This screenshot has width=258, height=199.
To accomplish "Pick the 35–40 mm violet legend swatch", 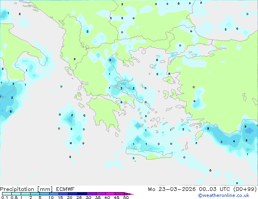I will tap(101, 194).
